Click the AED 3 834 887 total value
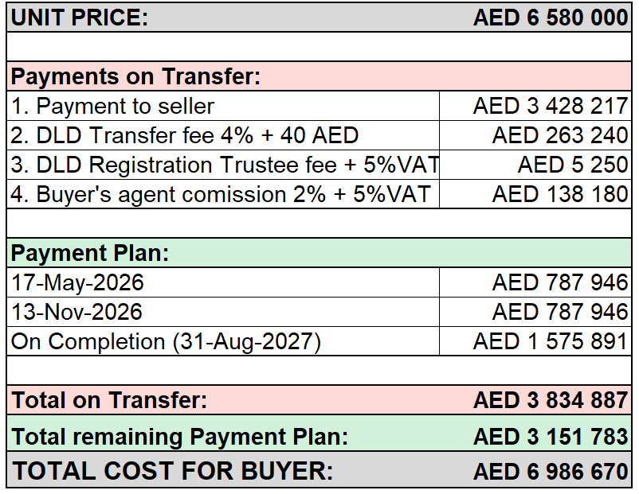 pyautogui.click(x=550, y=400)
